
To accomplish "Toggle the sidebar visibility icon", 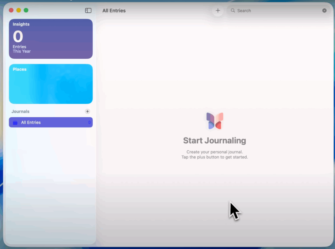I will coord(88,10).
